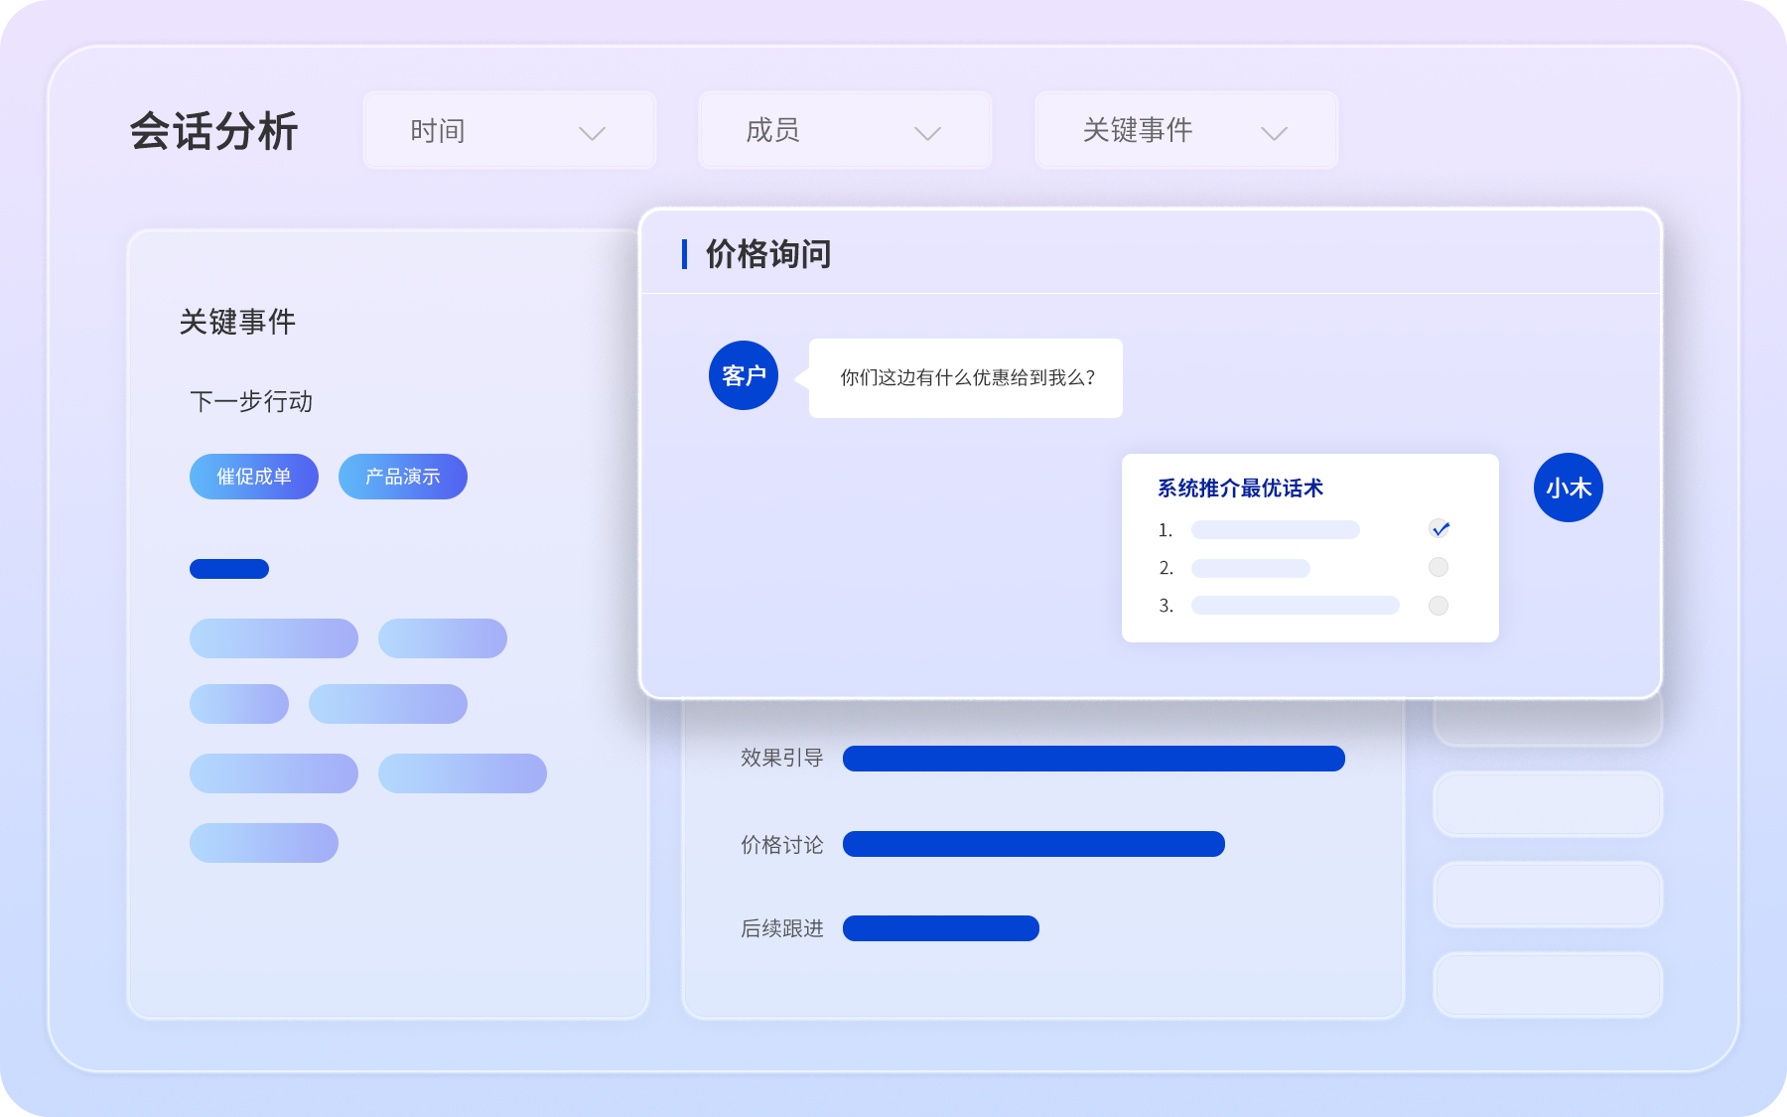Image resolution: width=1787 pixels, height=1117 pixels.
Task: Open the 成员 filter dropdown
Action: point(845,130)
